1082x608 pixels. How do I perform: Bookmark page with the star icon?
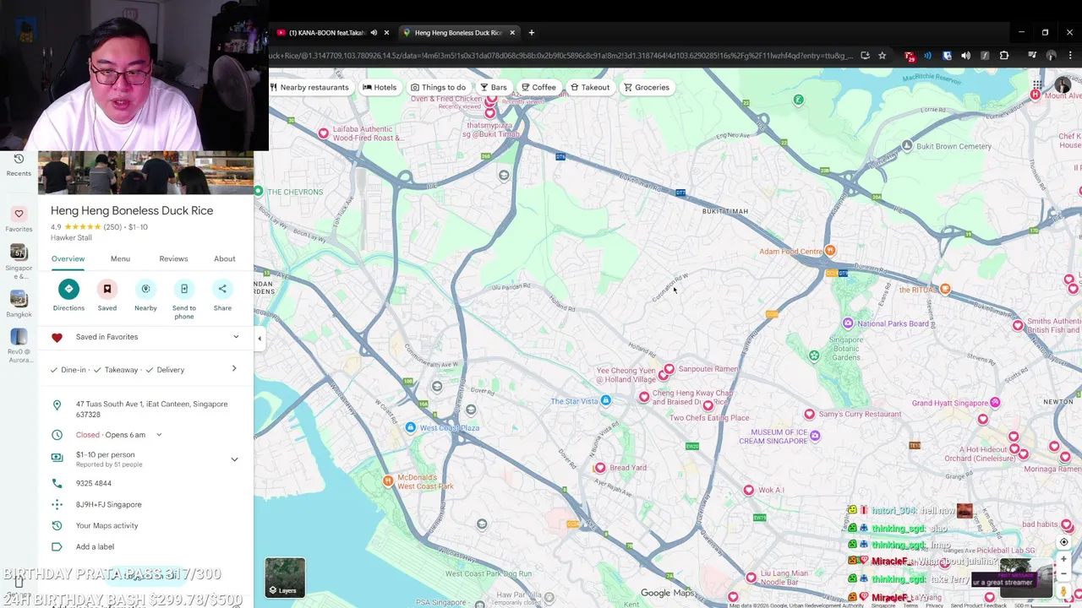click(x=883, y=56)
